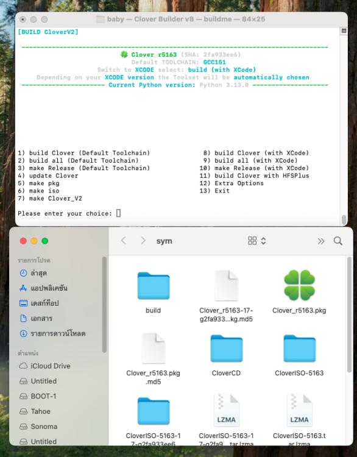The width and height of the screenshot is (357, 457).
Task: Open the Tahoe volume in sidebar
Action: 40,411
